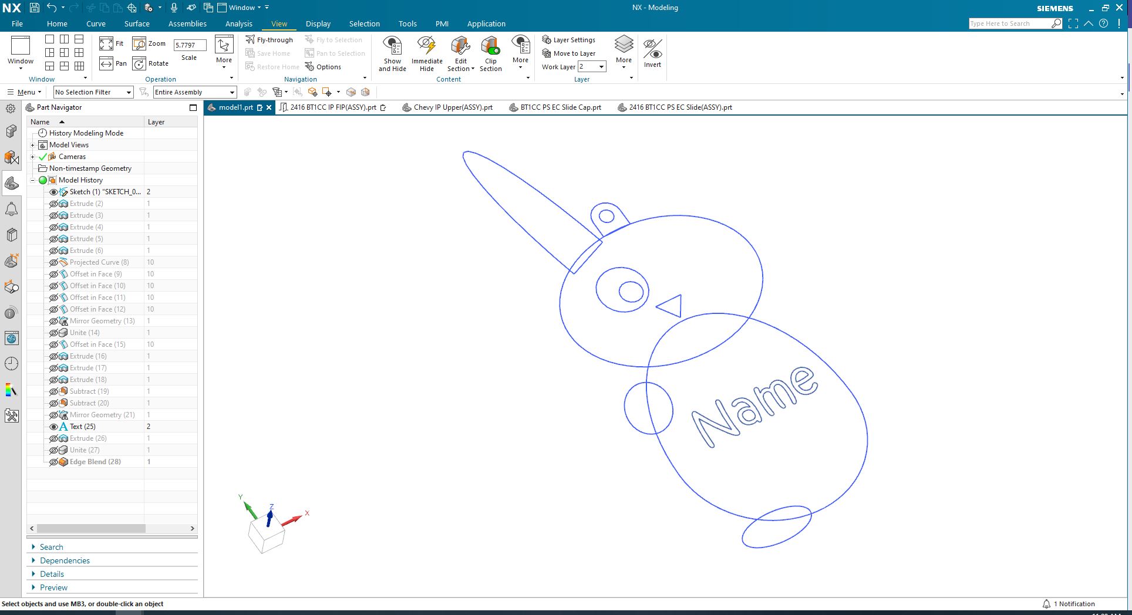Open Layer Settings

pos(568,40)
